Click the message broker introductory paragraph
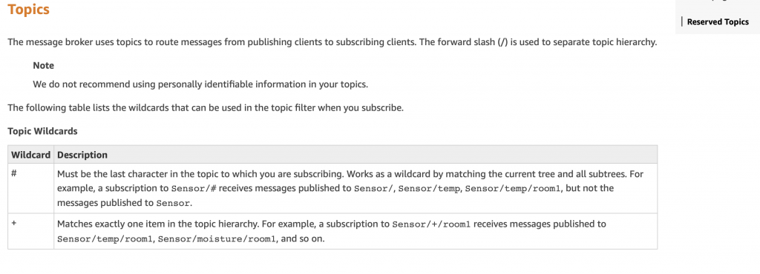 332,42
